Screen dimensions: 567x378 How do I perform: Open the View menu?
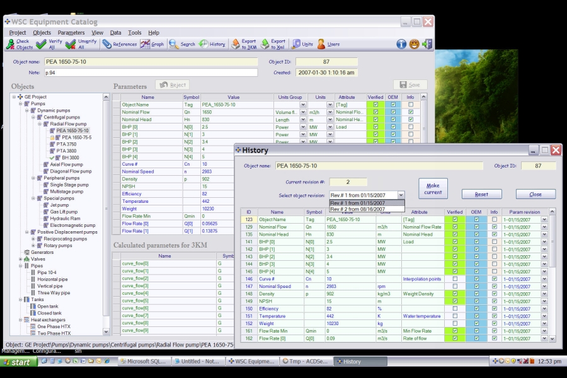click(97, 33)
